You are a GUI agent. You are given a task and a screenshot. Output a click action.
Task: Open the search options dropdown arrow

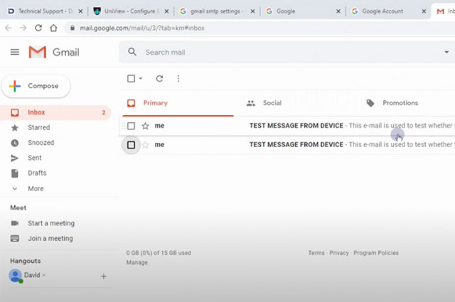pyautogui.click(x=446, y=52)
